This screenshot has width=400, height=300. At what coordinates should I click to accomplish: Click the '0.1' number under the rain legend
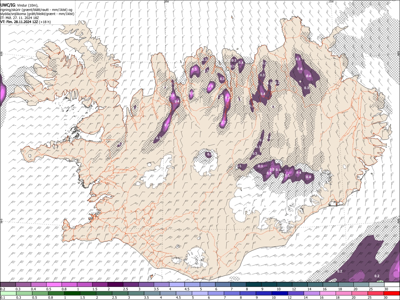coord(2,297)
